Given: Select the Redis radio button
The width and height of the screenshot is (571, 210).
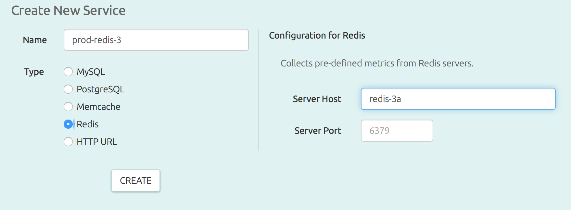Looking at the screenshot, I should (x=68, y=124).
